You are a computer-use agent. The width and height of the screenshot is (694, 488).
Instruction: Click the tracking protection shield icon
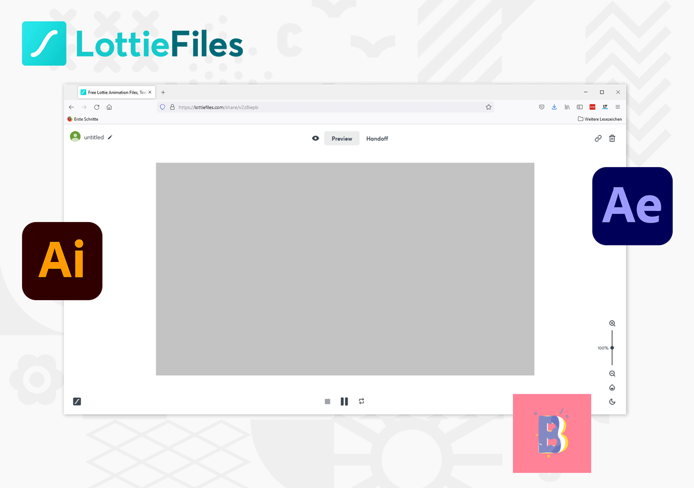(163, 107)
